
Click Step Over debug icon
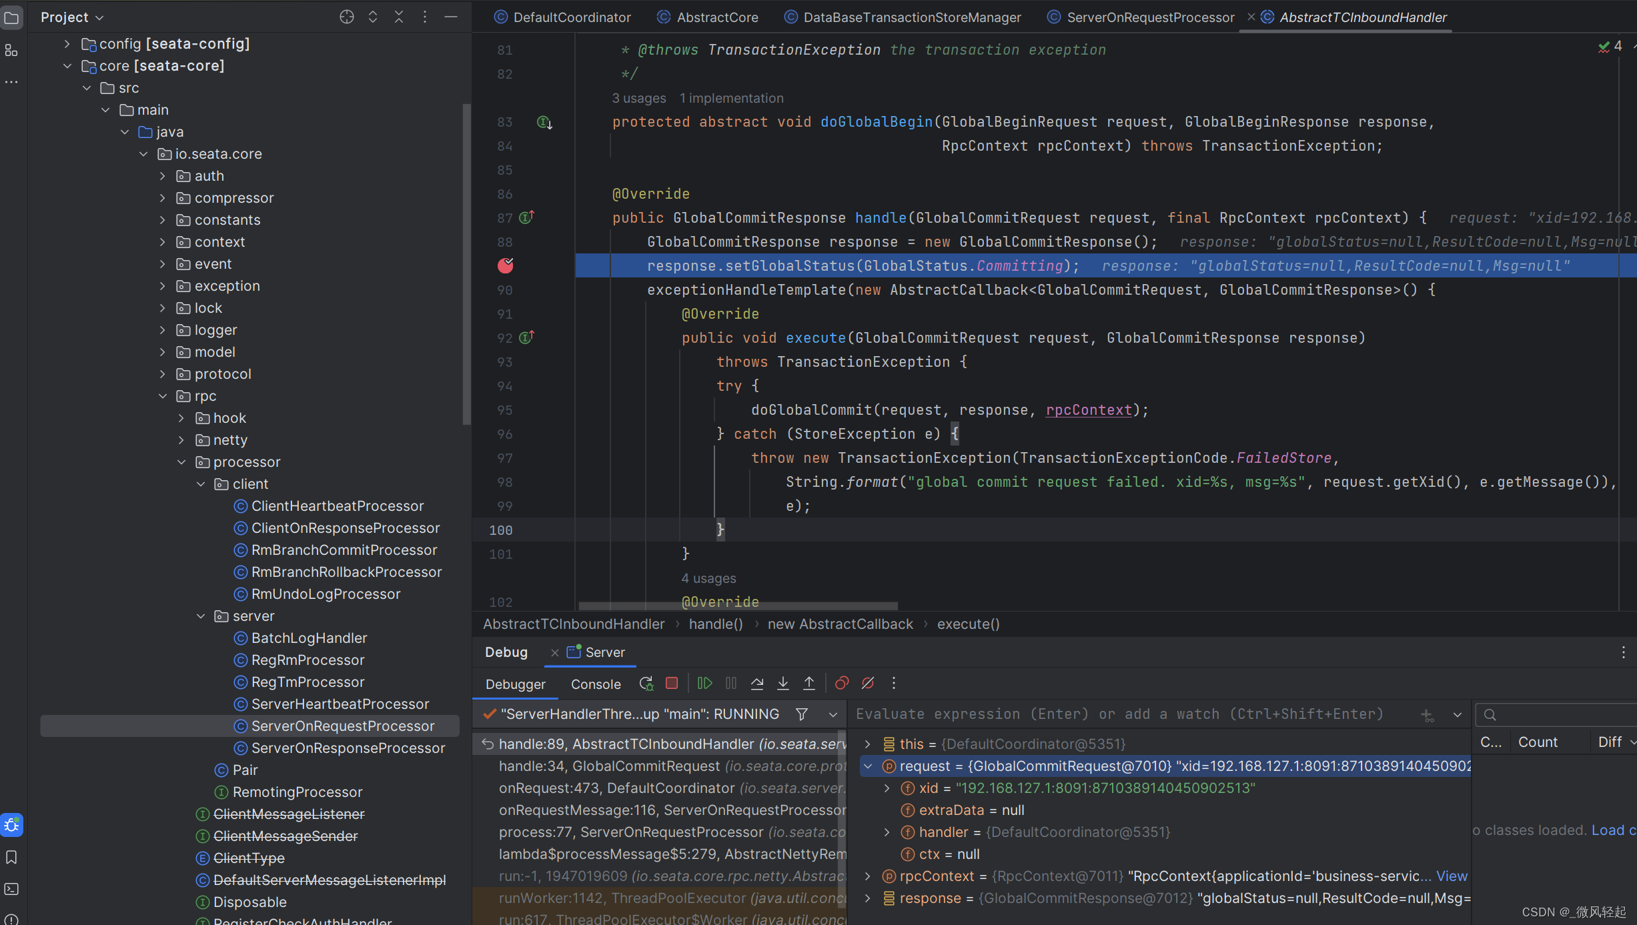(757, 684)
